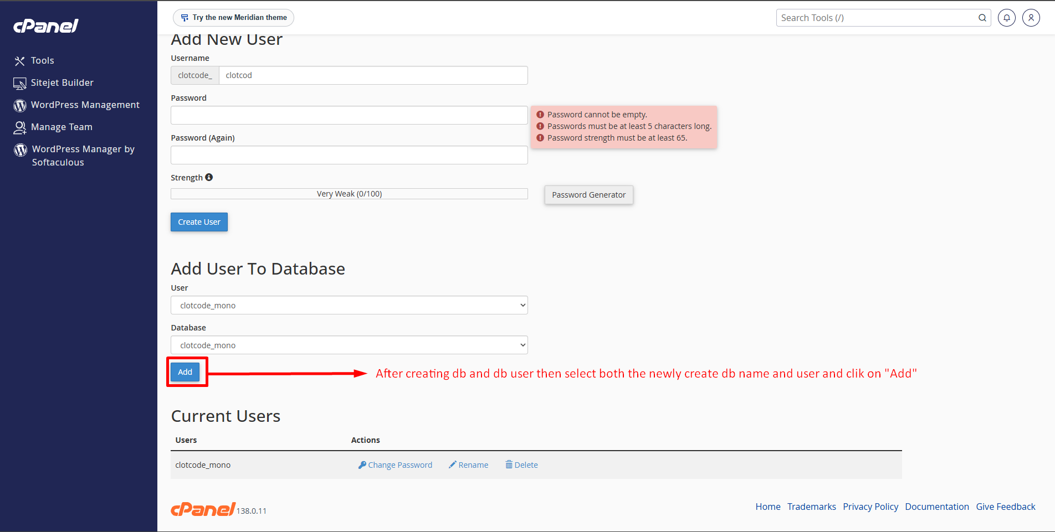The width and height of the screenshot is (1055, 532).
Task: Click the Password input field
Action: pos(349,115)
